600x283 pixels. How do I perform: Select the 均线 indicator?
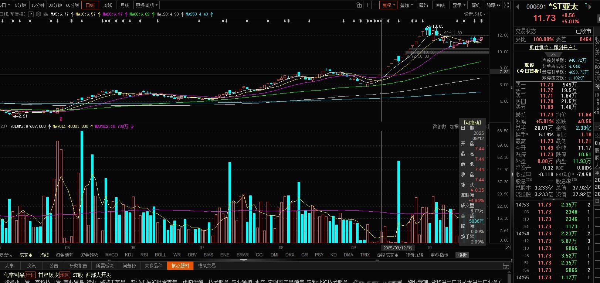coord(44,255)
